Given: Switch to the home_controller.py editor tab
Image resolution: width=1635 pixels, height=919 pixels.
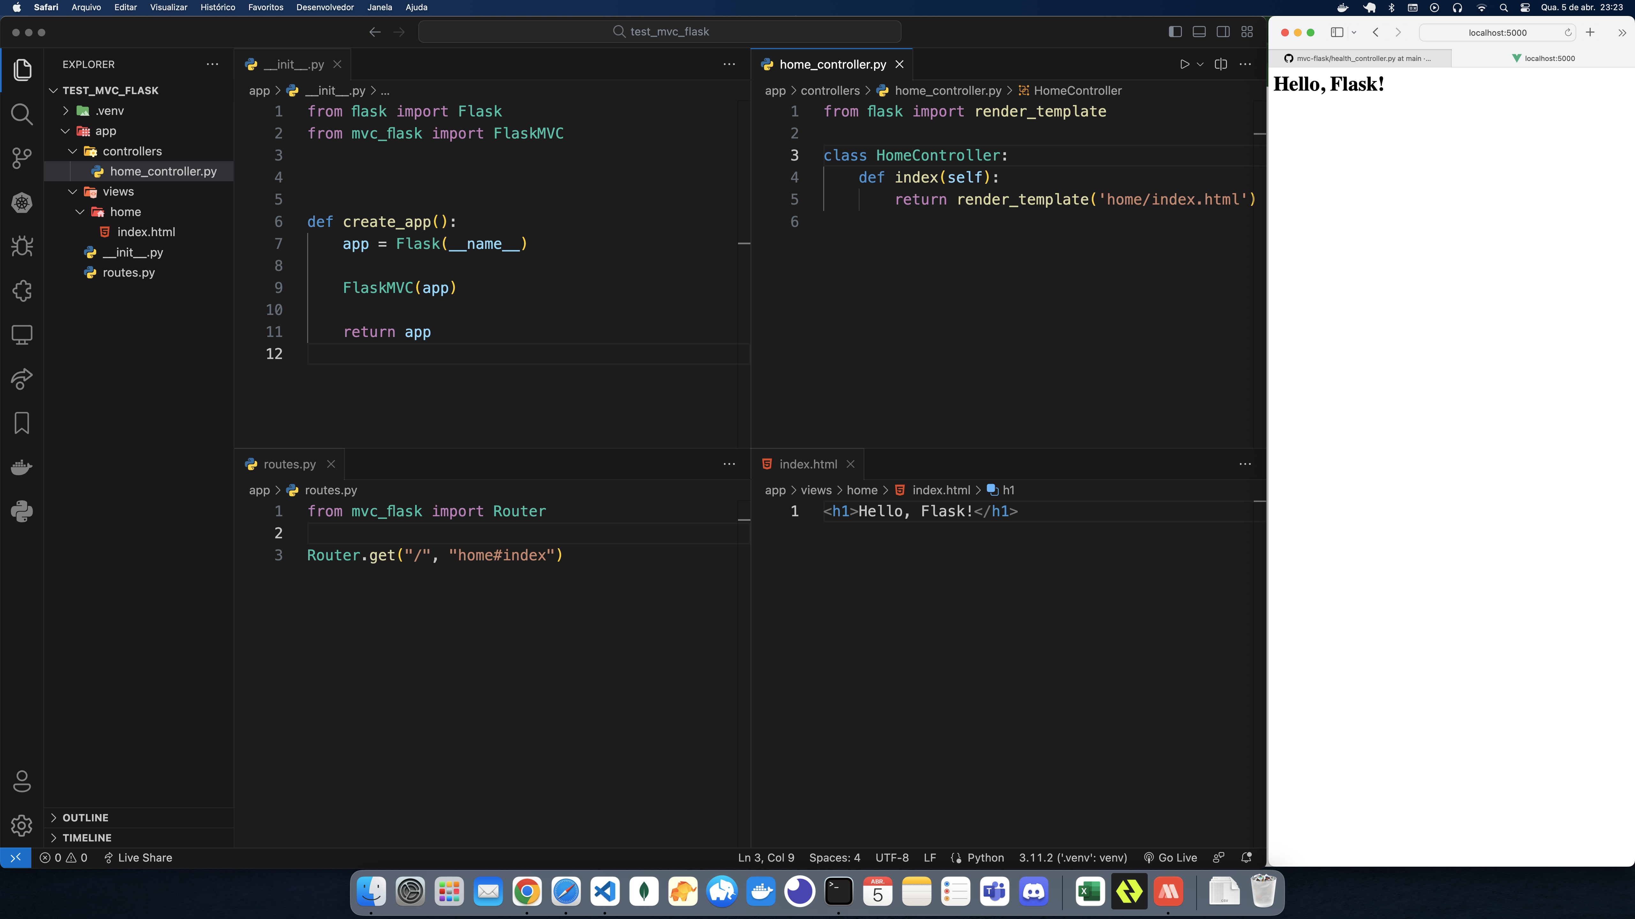Looking at the screenshot, I should 832,64.
